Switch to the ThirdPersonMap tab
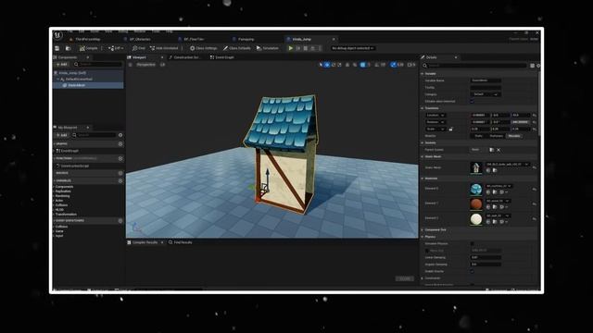This screenshot has height=333, width=593. [x=87, y=39]
